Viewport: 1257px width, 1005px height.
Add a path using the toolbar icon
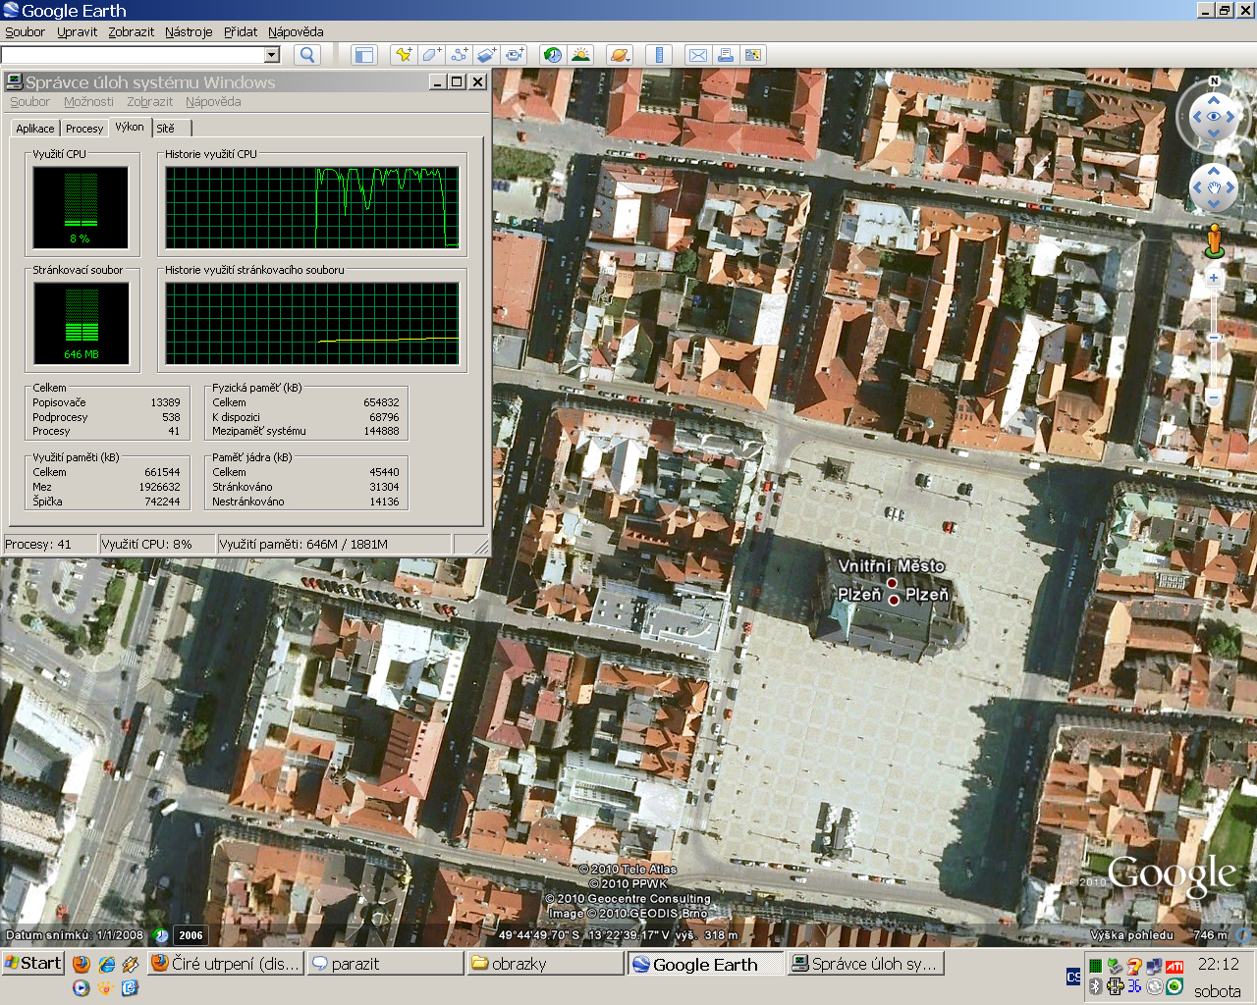459,55
